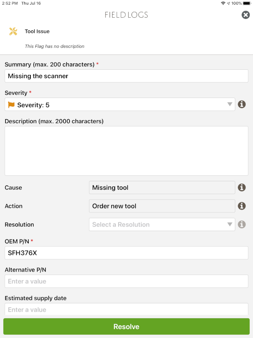Click the Tool Issue wrench icon
The image size is (253, 338).
click(13, 31)
